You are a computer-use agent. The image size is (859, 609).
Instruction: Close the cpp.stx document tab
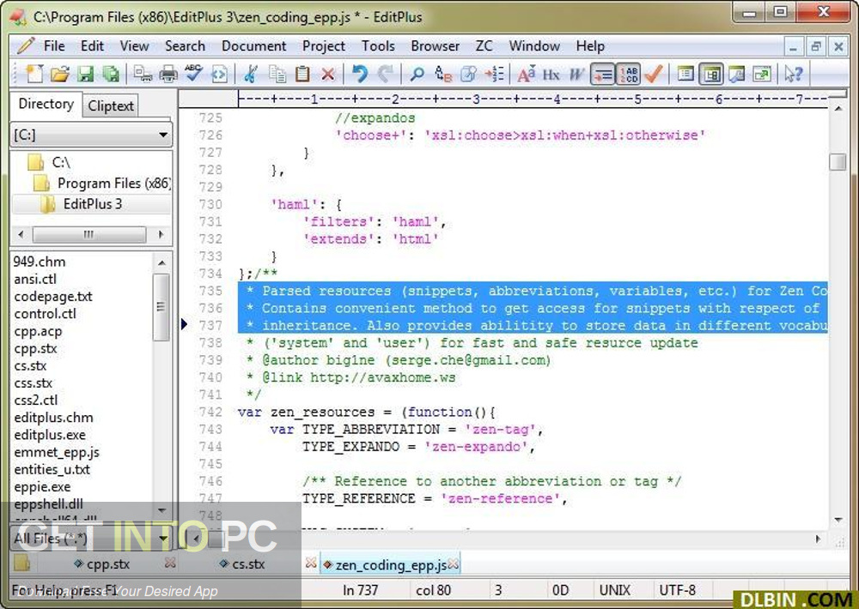pos(170,563)
